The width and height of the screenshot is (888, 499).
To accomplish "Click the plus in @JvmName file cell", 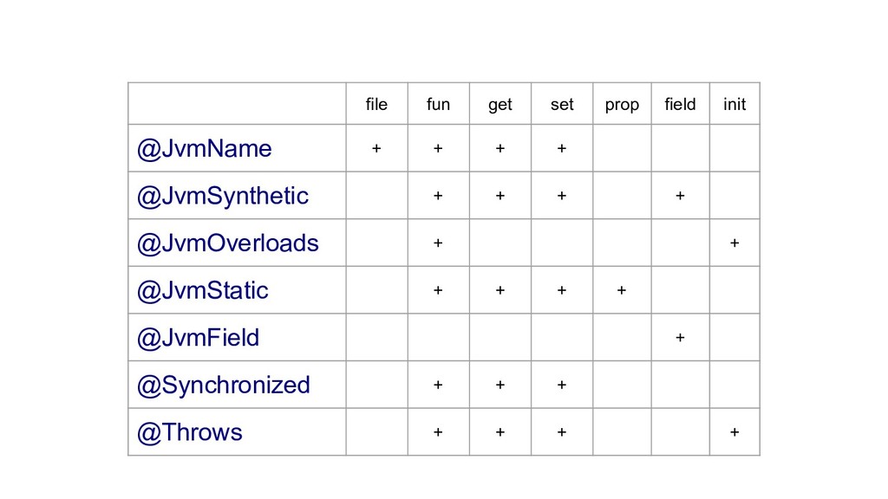I will coord(376,149).
